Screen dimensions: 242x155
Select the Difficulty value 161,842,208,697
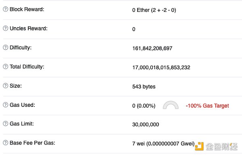(152, 48)
